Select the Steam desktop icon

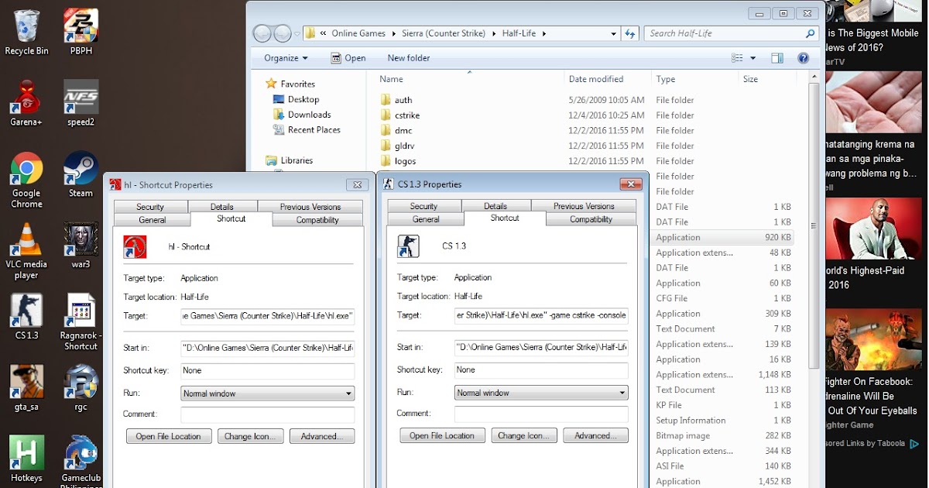(81, 174)
